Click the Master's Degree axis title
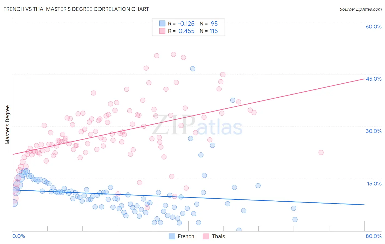Screen dimensions: 385x244 (x=7, y=125)
